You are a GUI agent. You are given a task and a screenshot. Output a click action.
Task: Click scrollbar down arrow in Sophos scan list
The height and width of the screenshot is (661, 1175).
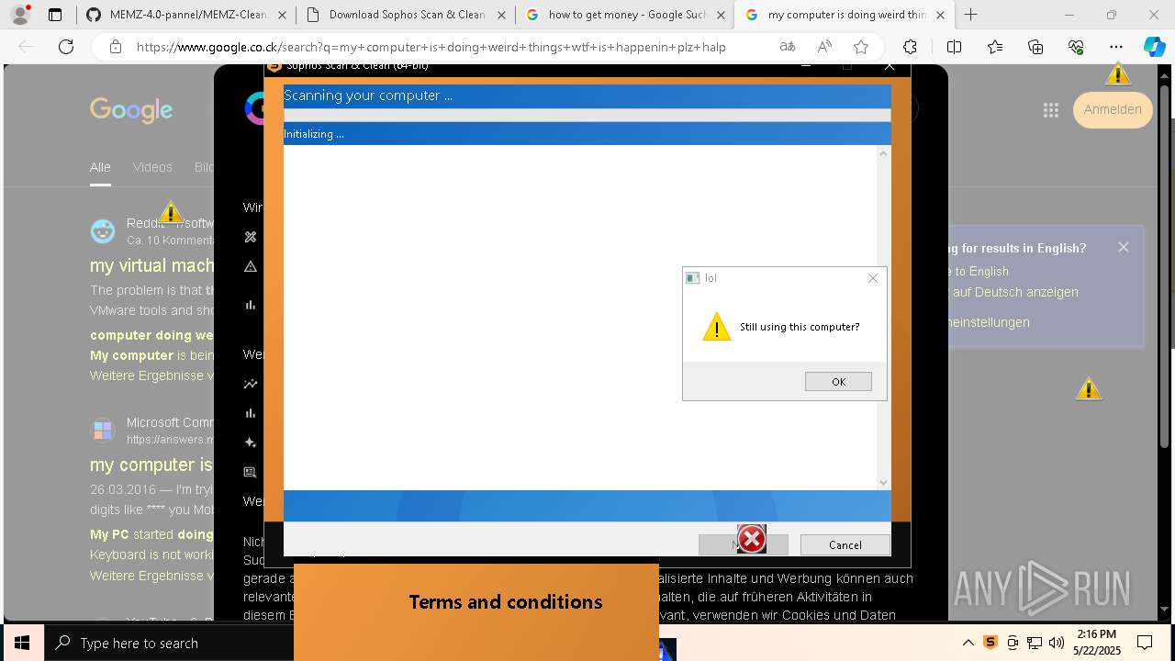click(884, 483)
